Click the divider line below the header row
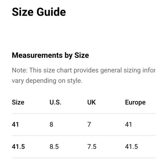159x159 pixels. pyautogui.click(x=84, y=113)
